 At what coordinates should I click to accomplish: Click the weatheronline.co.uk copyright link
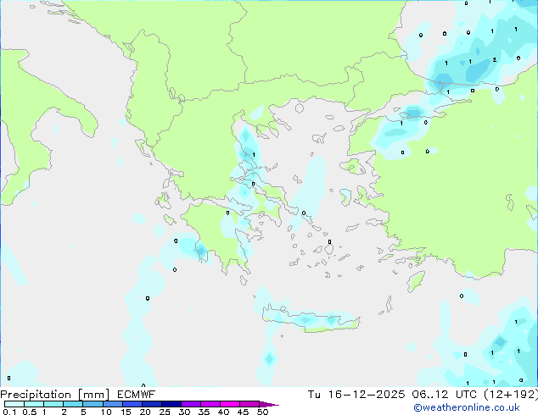click(x=467, y=407)
